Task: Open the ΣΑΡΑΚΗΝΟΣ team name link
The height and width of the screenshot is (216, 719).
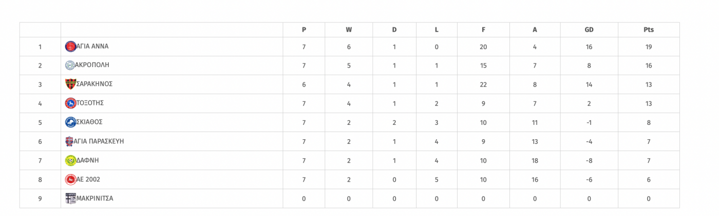Action: pos(94,84)
